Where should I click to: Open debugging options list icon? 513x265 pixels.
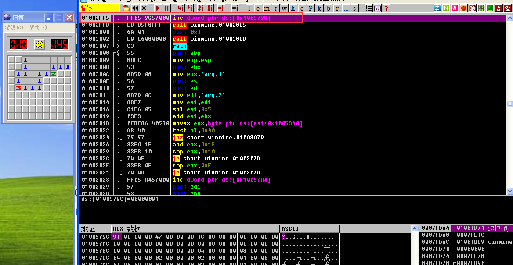tap(369, 8)
